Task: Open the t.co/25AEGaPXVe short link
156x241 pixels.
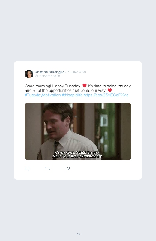Action: [106, 95]
